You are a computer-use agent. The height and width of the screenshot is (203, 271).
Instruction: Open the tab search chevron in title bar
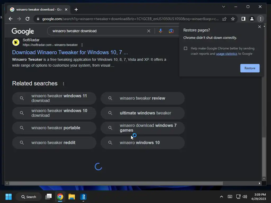[x=223, y=7]
